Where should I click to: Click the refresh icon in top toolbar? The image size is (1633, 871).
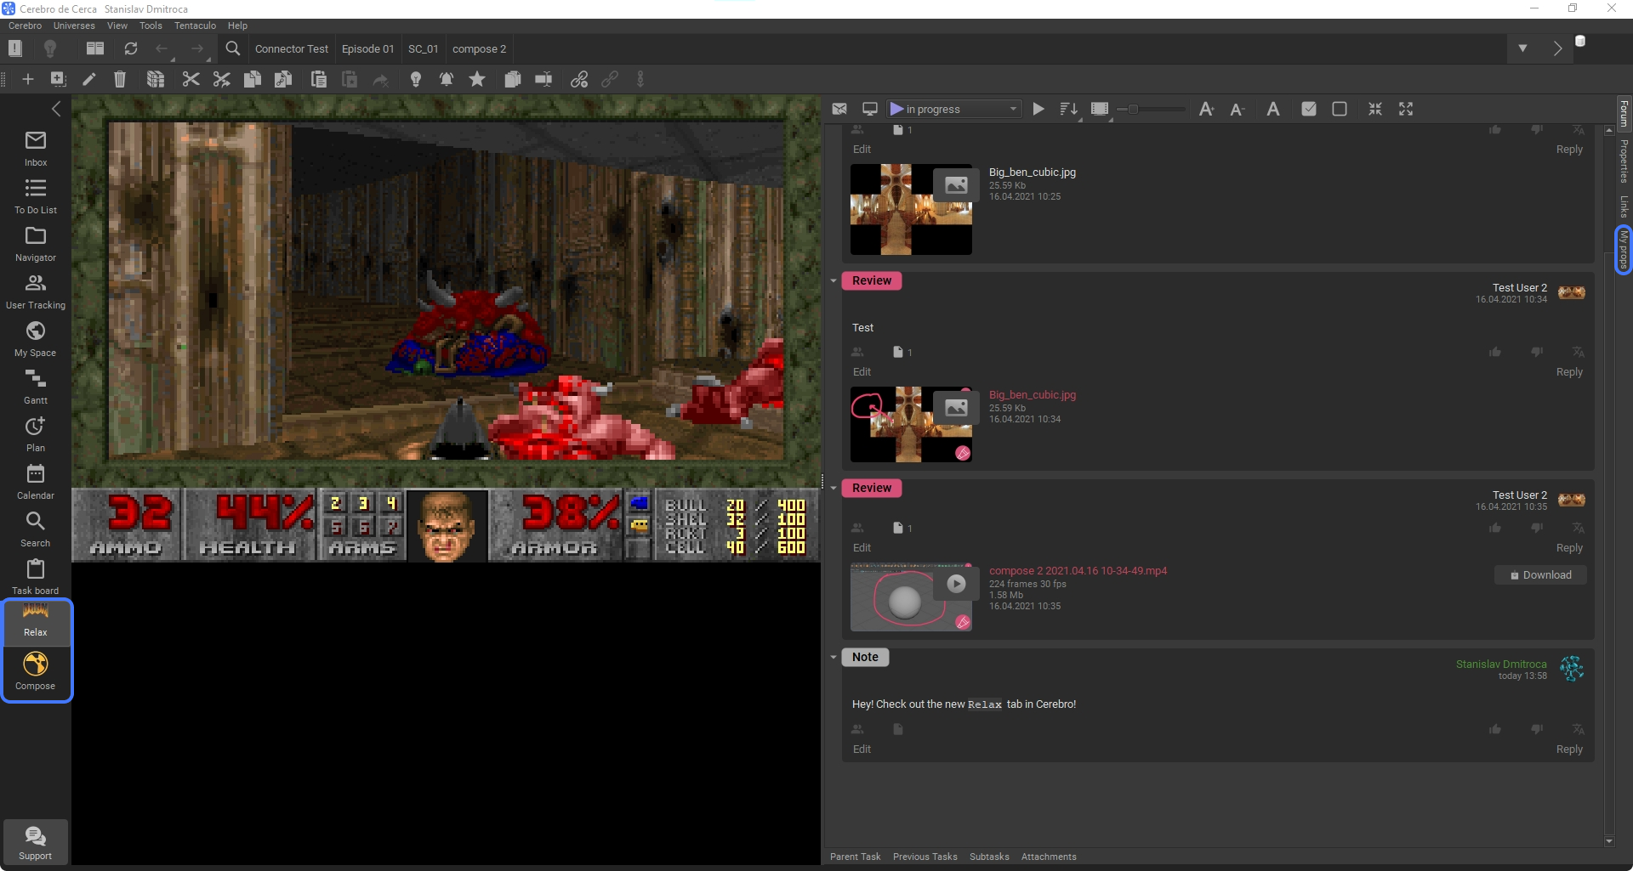click(130, 48)
